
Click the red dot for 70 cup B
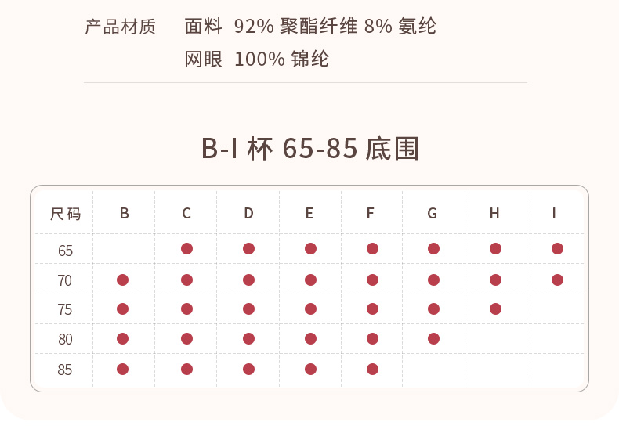pos(122,280)
